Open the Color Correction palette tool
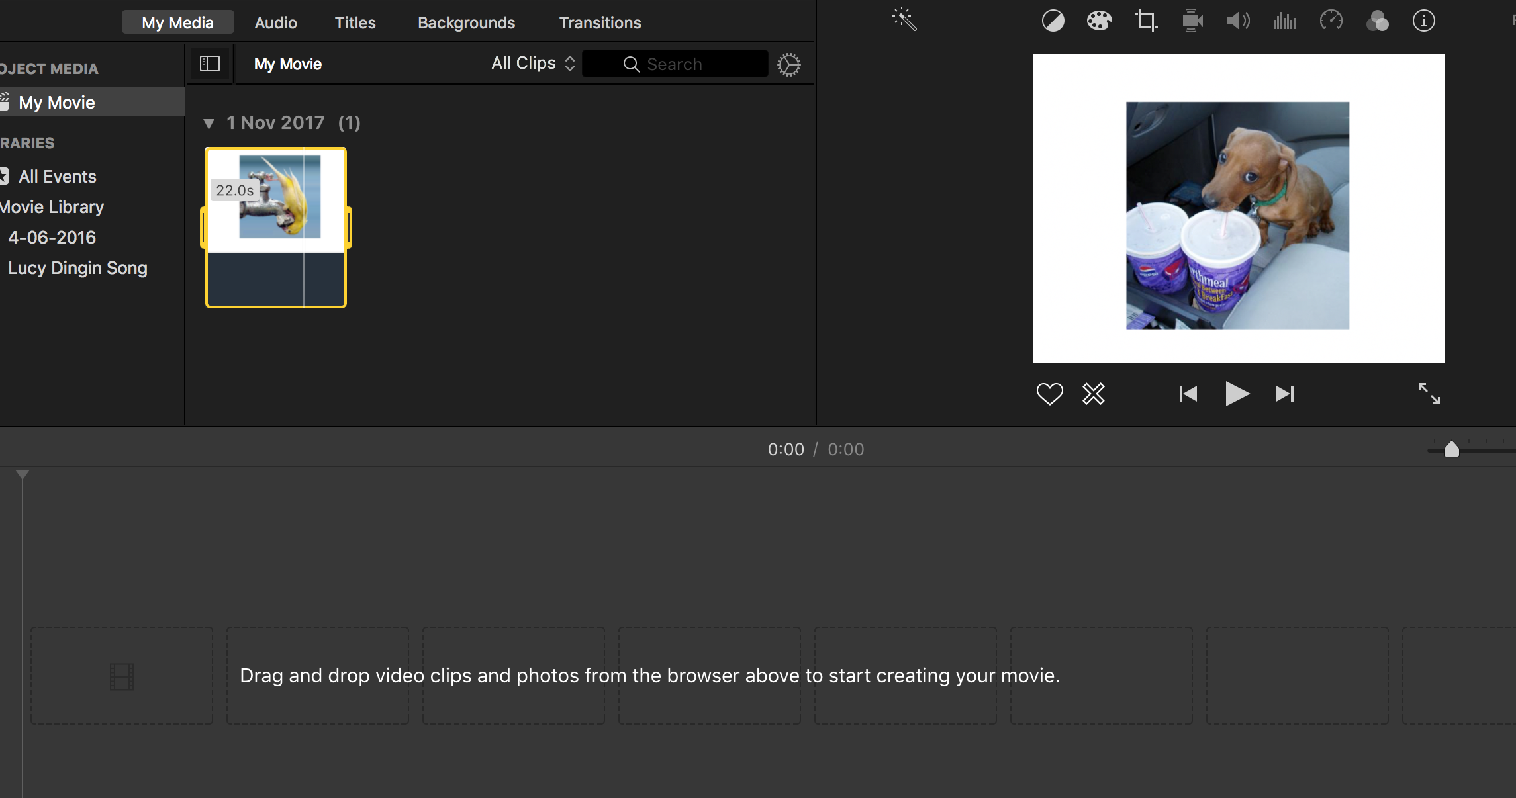1516x798 pixels. tap(1099, 21)
